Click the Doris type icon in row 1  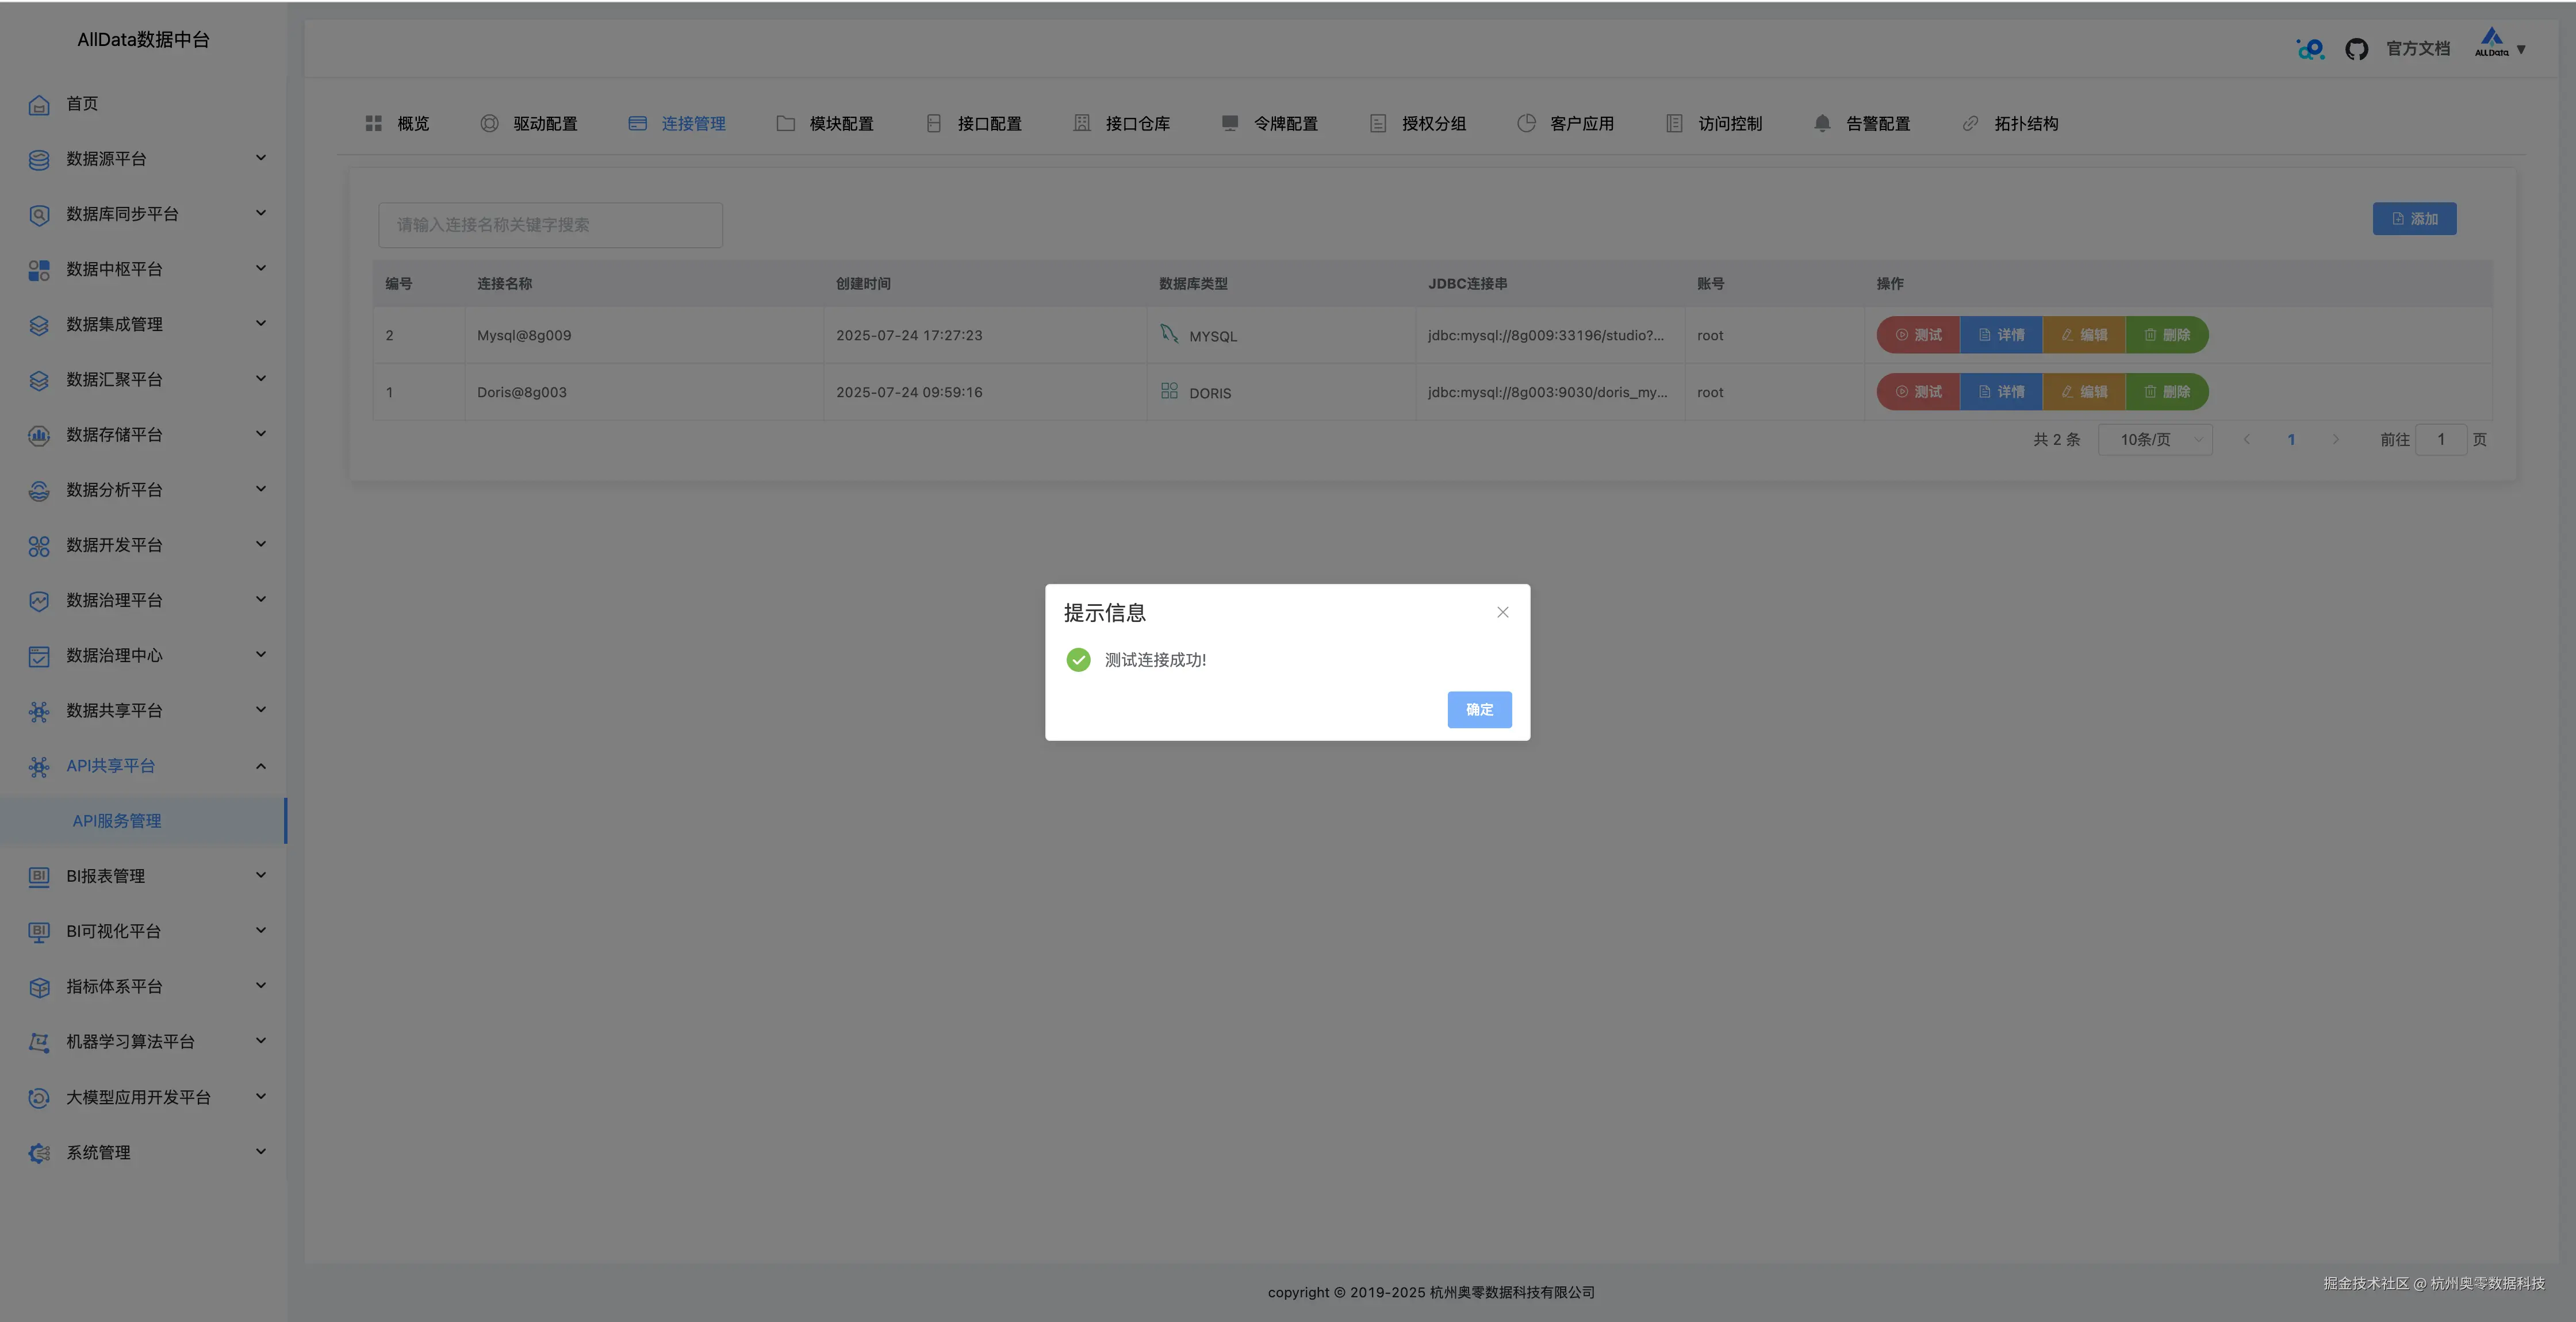click(x=1169, y=391)
